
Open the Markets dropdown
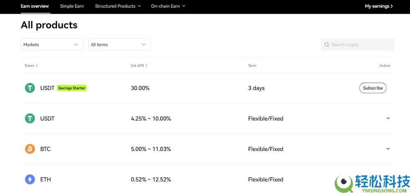coord(52,45)
